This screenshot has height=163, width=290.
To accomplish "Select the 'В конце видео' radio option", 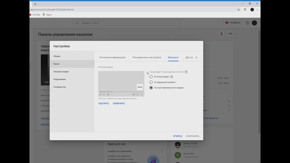I will pos(151,77).
